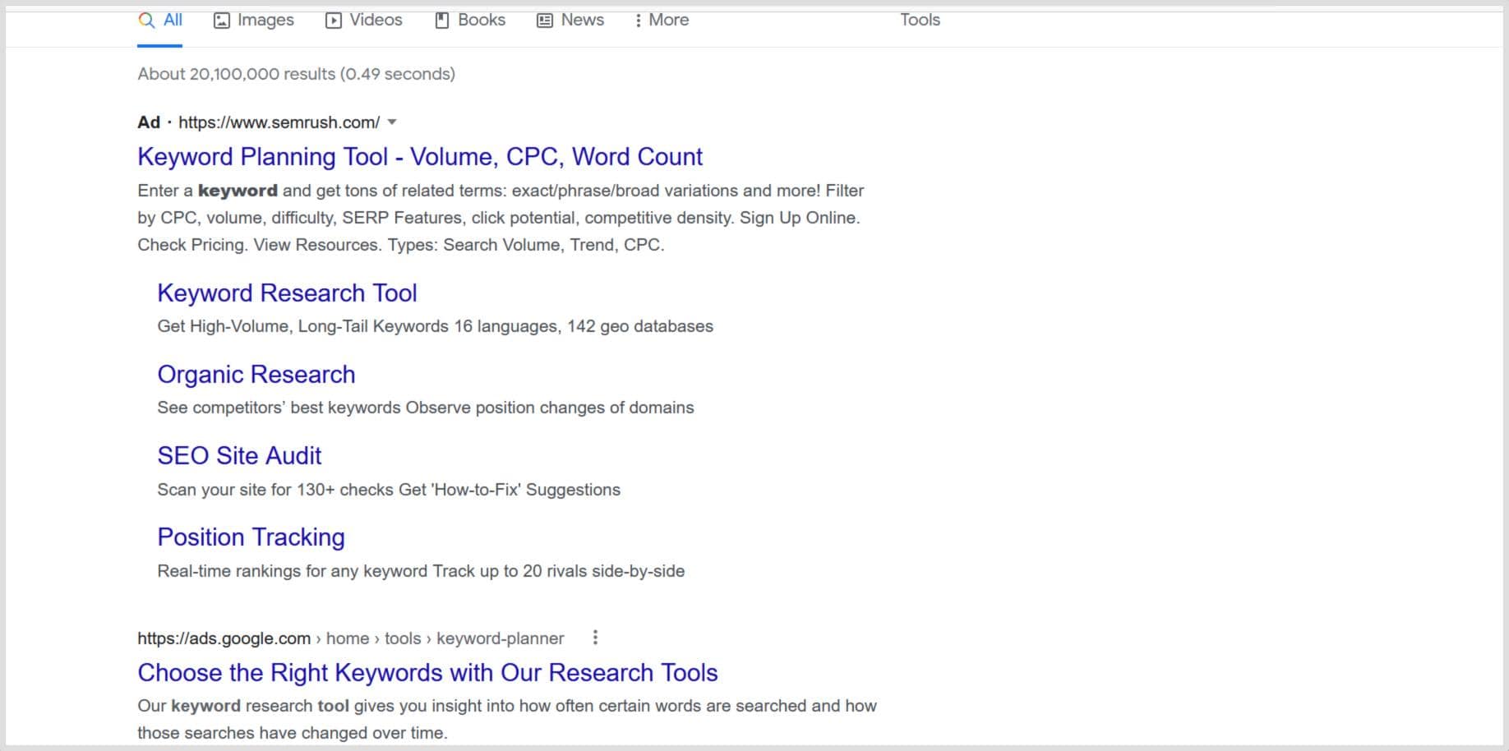Click the ads.google.com keyword-planner breadcrumb URL
The height and width of the screenshot is (751, 1509).
[351, 638]
